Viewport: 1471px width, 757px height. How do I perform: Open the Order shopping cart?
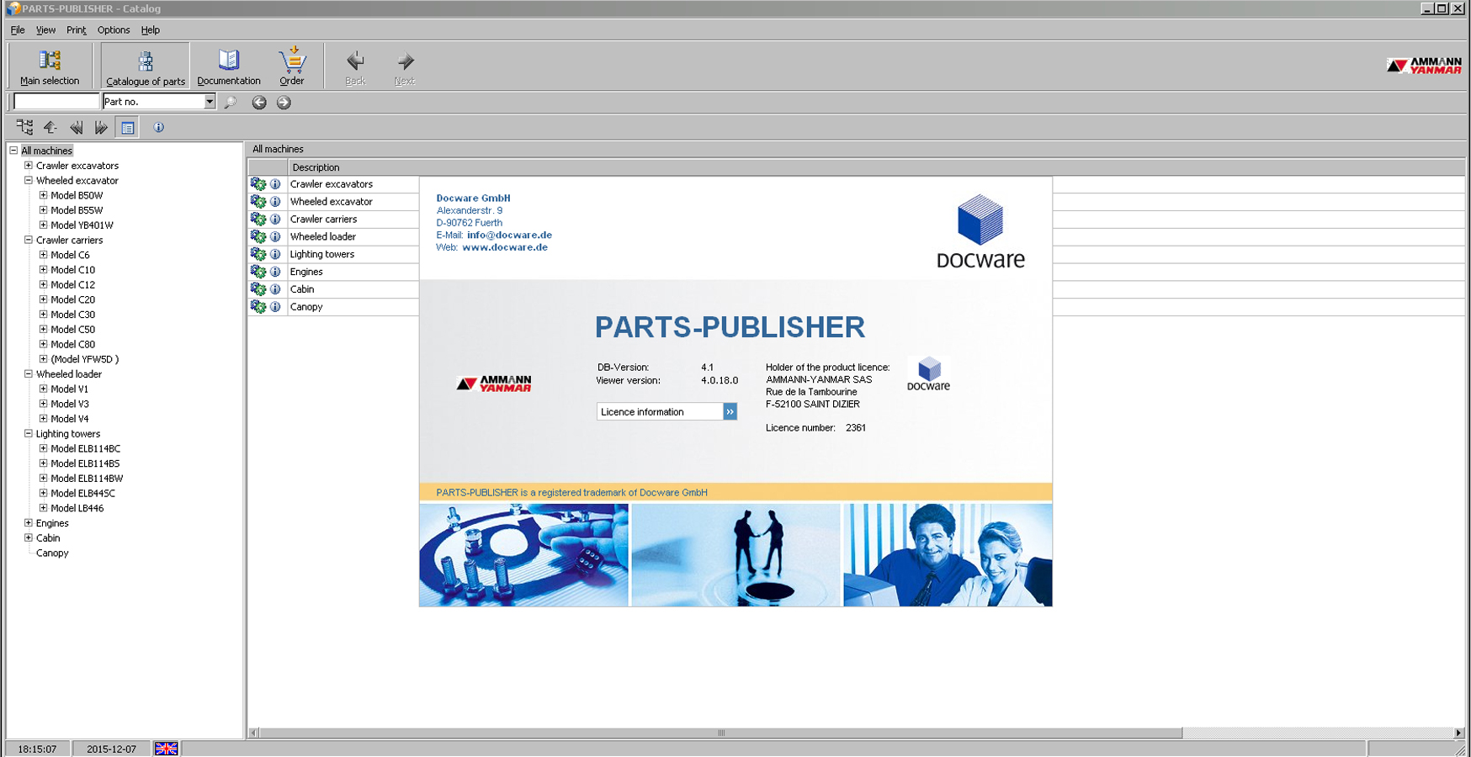292,66
